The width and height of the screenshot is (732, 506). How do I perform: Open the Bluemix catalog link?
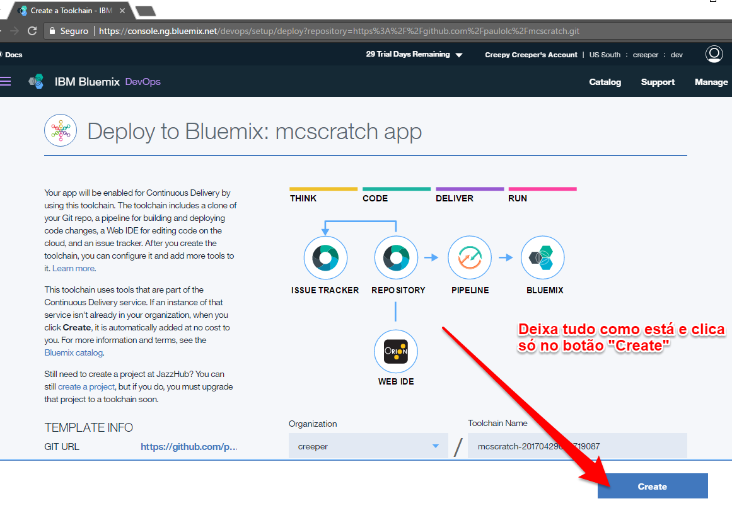74,352
